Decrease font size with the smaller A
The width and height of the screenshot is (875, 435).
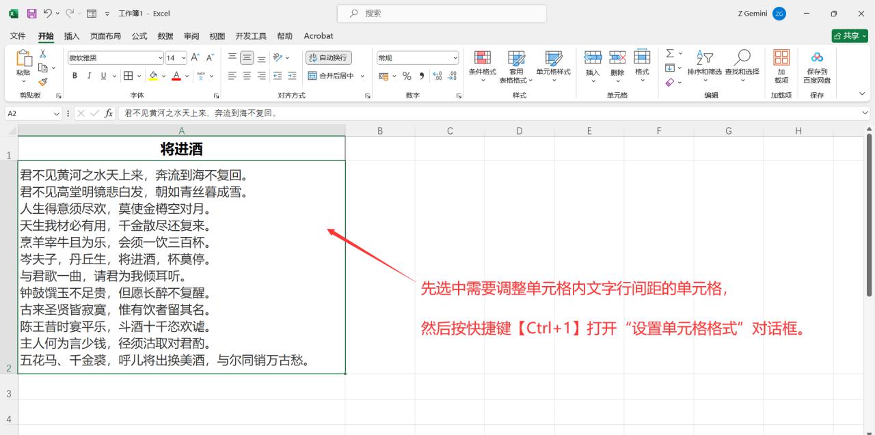point(210,58)
